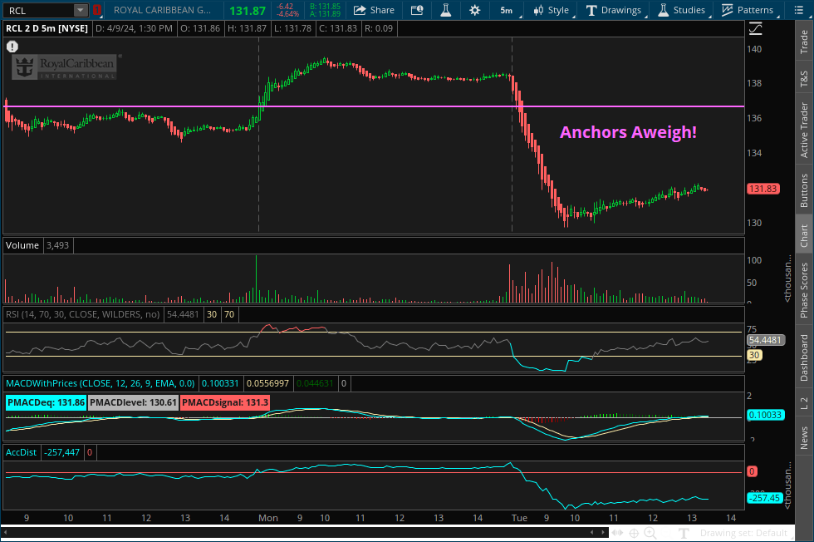Click the RCL symbol input field
This screenshot has height=542, width=814.
tap(37, 11)
